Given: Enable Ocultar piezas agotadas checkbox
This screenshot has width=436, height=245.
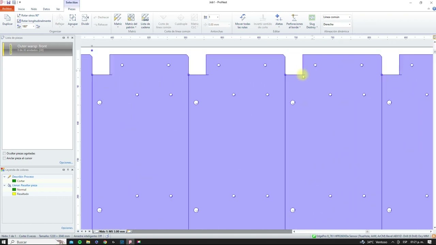Looking at the screenshot, I should point(4,153).
